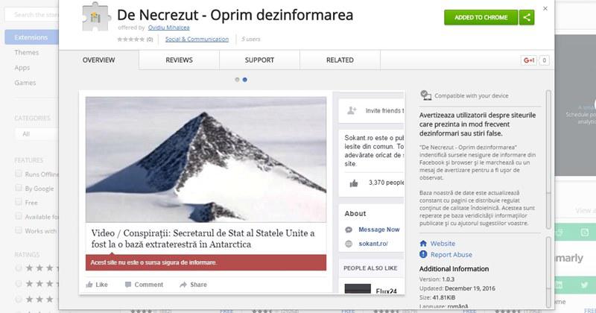Open Apps in the sidebar
Image resolution: width=596 pixels, height=313 pixels.
22,68
